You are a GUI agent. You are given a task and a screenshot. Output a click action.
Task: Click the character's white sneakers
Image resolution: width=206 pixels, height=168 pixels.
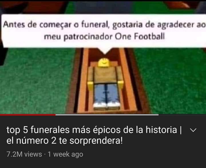[x=107, y=105]
